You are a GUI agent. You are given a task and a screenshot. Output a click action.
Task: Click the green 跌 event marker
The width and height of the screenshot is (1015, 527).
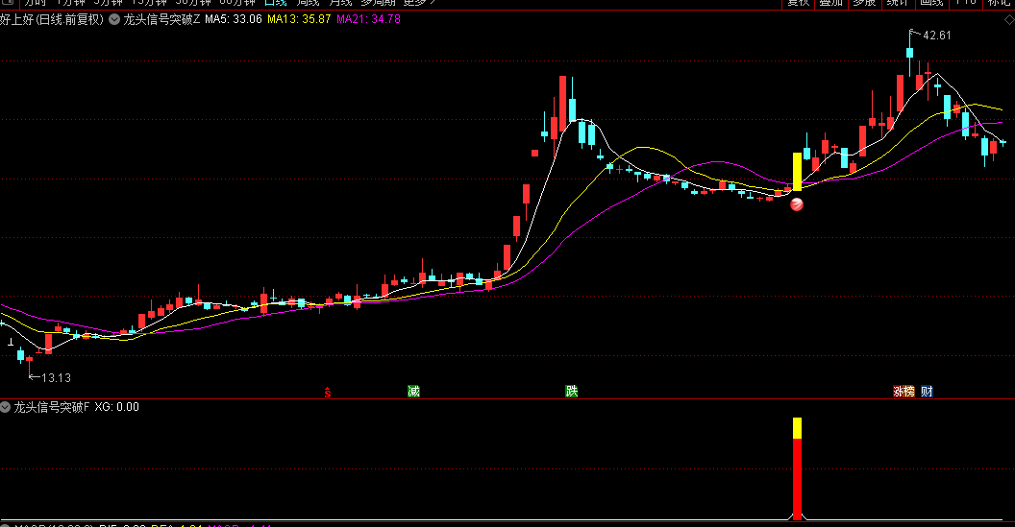(x=572, y=392)
